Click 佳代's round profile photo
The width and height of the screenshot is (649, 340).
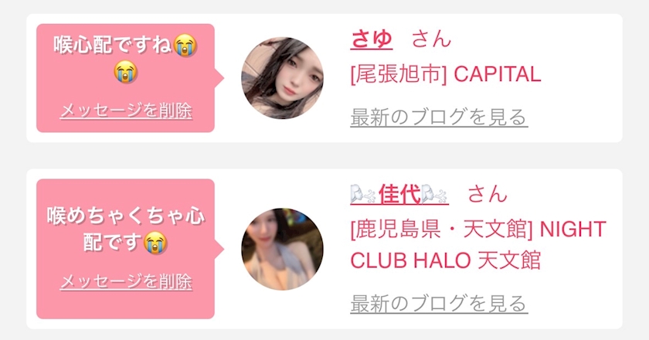tap(282, 249)
